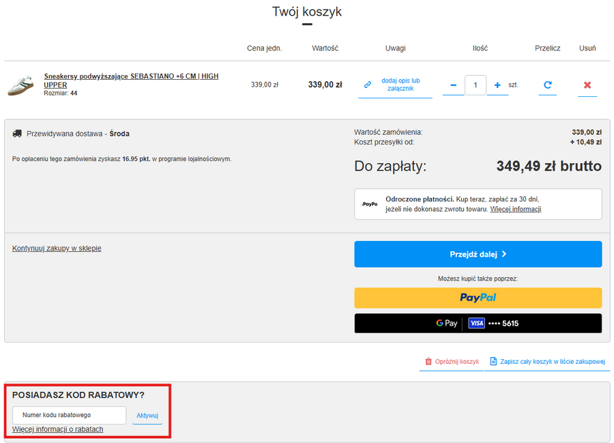Pay using Google Pay Visa 5615 button
Viewport: 614px width, 443px height.
(478, 323)
